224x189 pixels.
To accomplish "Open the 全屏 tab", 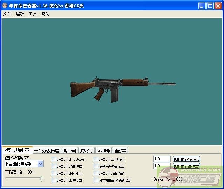I will 120,150.
